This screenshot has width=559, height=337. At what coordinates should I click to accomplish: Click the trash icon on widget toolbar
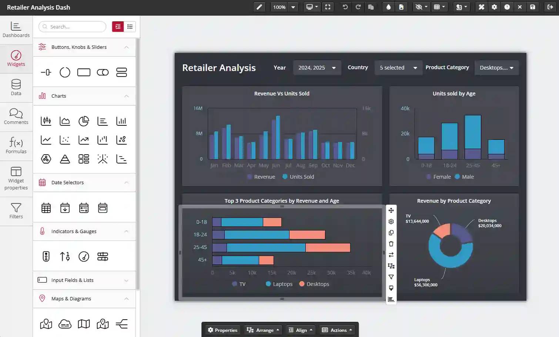[x=391, y=244]
